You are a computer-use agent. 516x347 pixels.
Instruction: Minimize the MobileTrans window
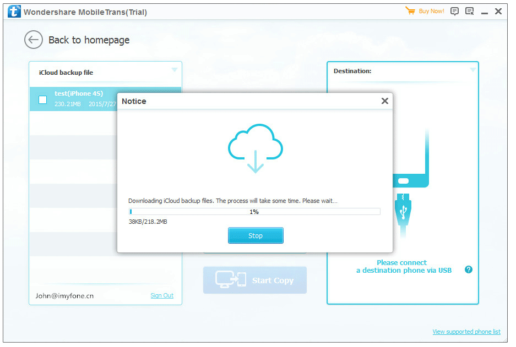(485, 13)
